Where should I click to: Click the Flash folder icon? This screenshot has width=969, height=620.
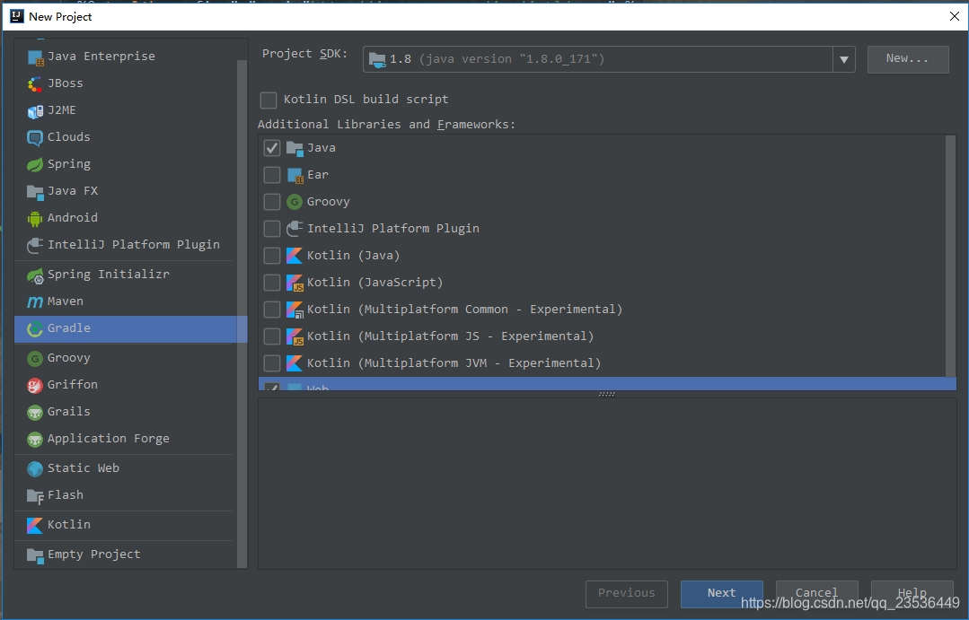point(35,496)
